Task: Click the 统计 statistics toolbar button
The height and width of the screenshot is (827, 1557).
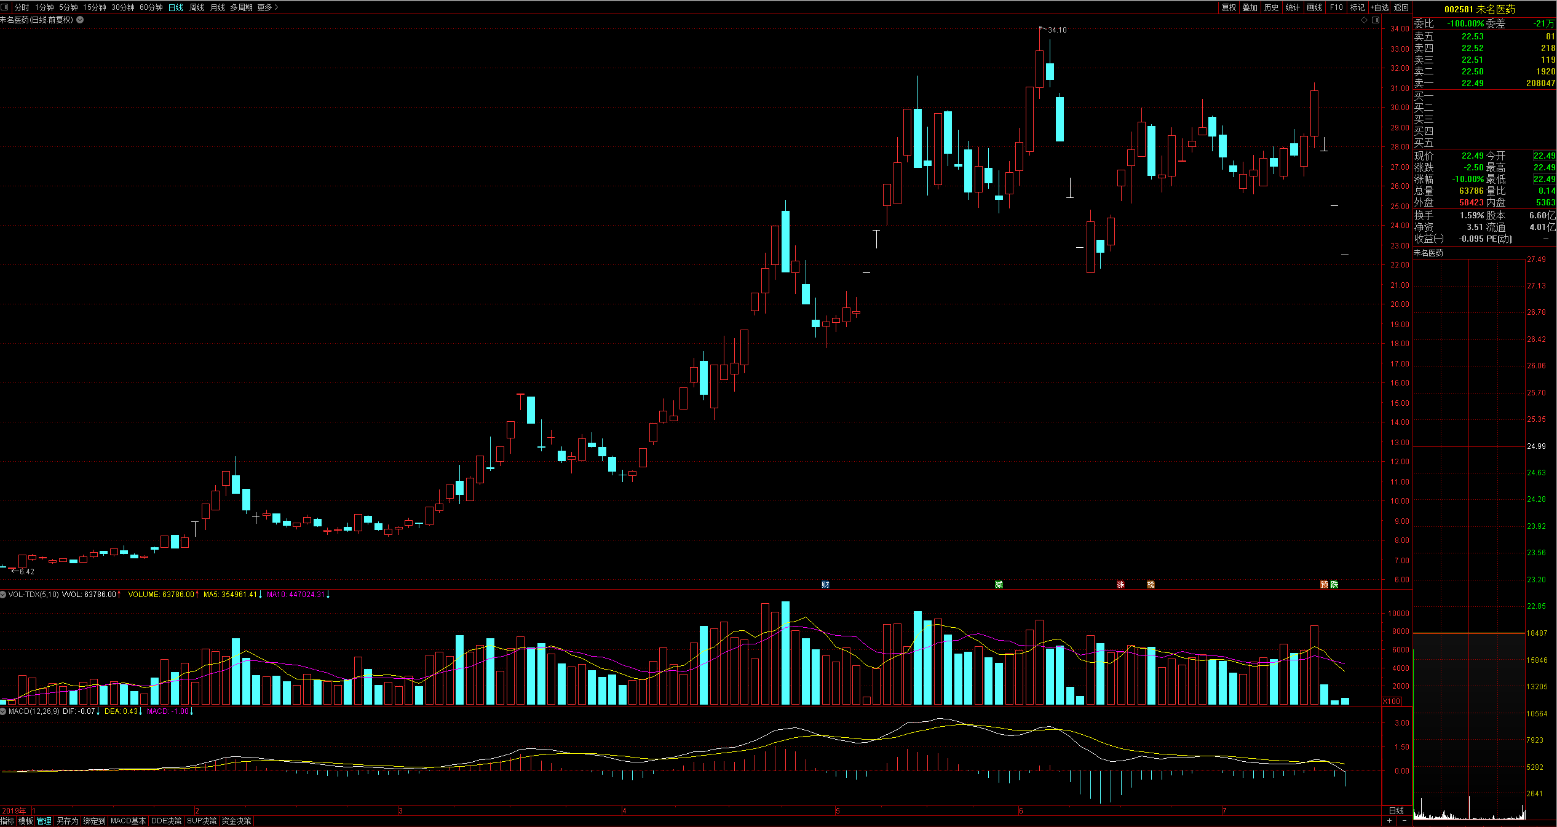Action: coord(1293,7)
